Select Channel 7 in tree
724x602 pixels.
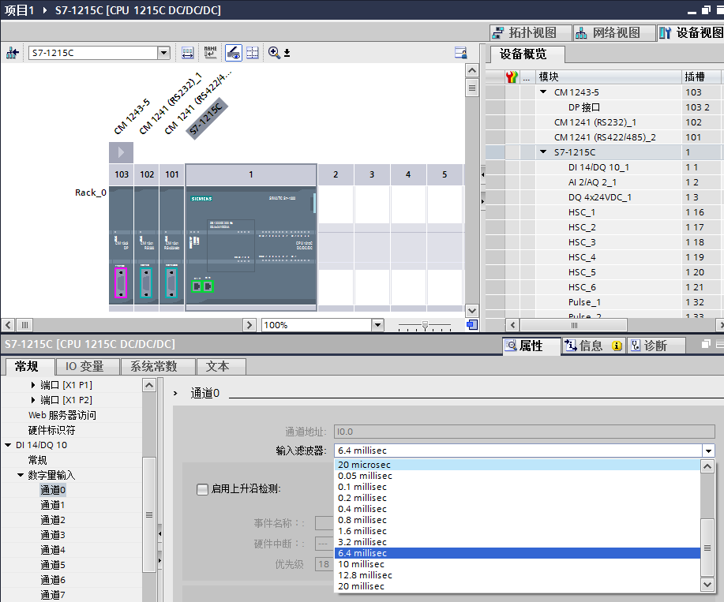pos(53,595)
